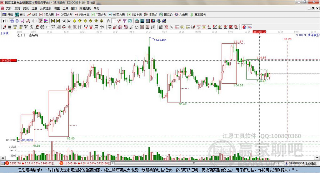Open the 公式选股 menu
The image size is (320, 173).
click(46, 8)
